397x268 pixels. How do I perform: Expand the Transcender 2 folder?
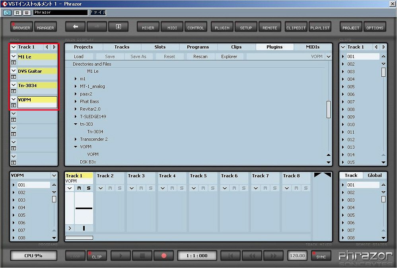pos(76,139)
